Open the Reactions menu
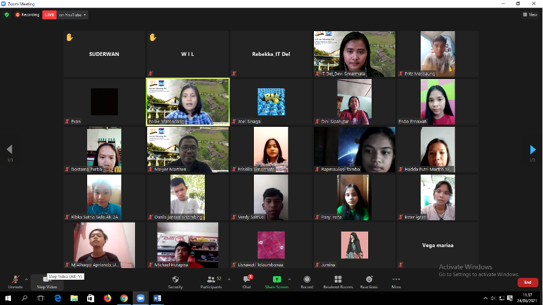Viewport: 543px width, 305px height. pos(369,282)
